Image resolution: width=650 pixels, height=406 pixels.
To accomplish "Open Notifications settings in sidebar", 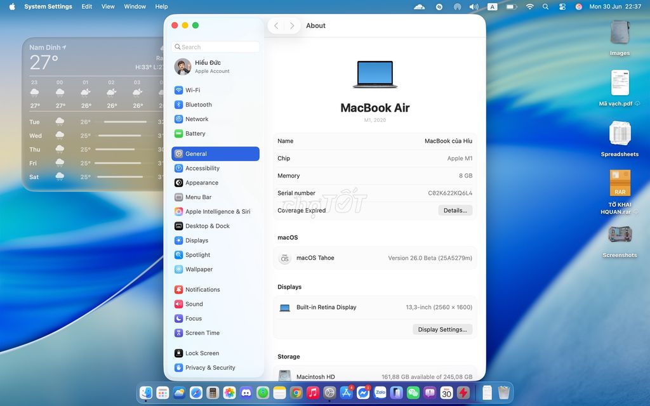I will (x=215, y=289).
